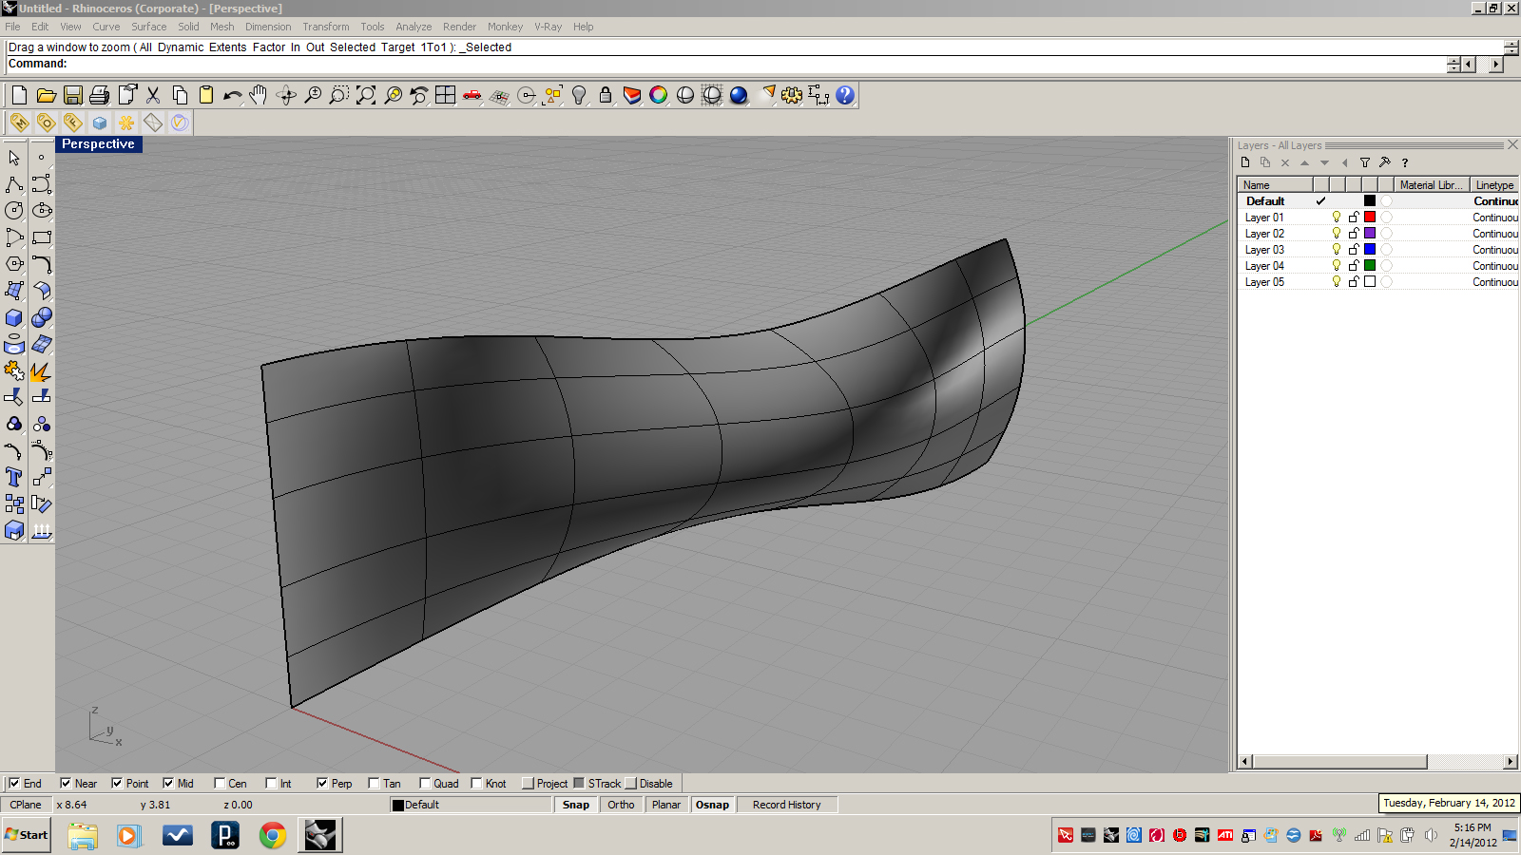Click the Rhinoceros icon in the Windows taskbar
This screenshot has width=1521, height=855.
pos(319,836)
